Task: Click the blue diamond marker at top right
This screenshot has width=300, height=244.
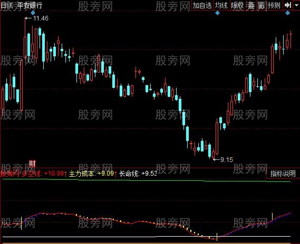Action: pos(287,13)
